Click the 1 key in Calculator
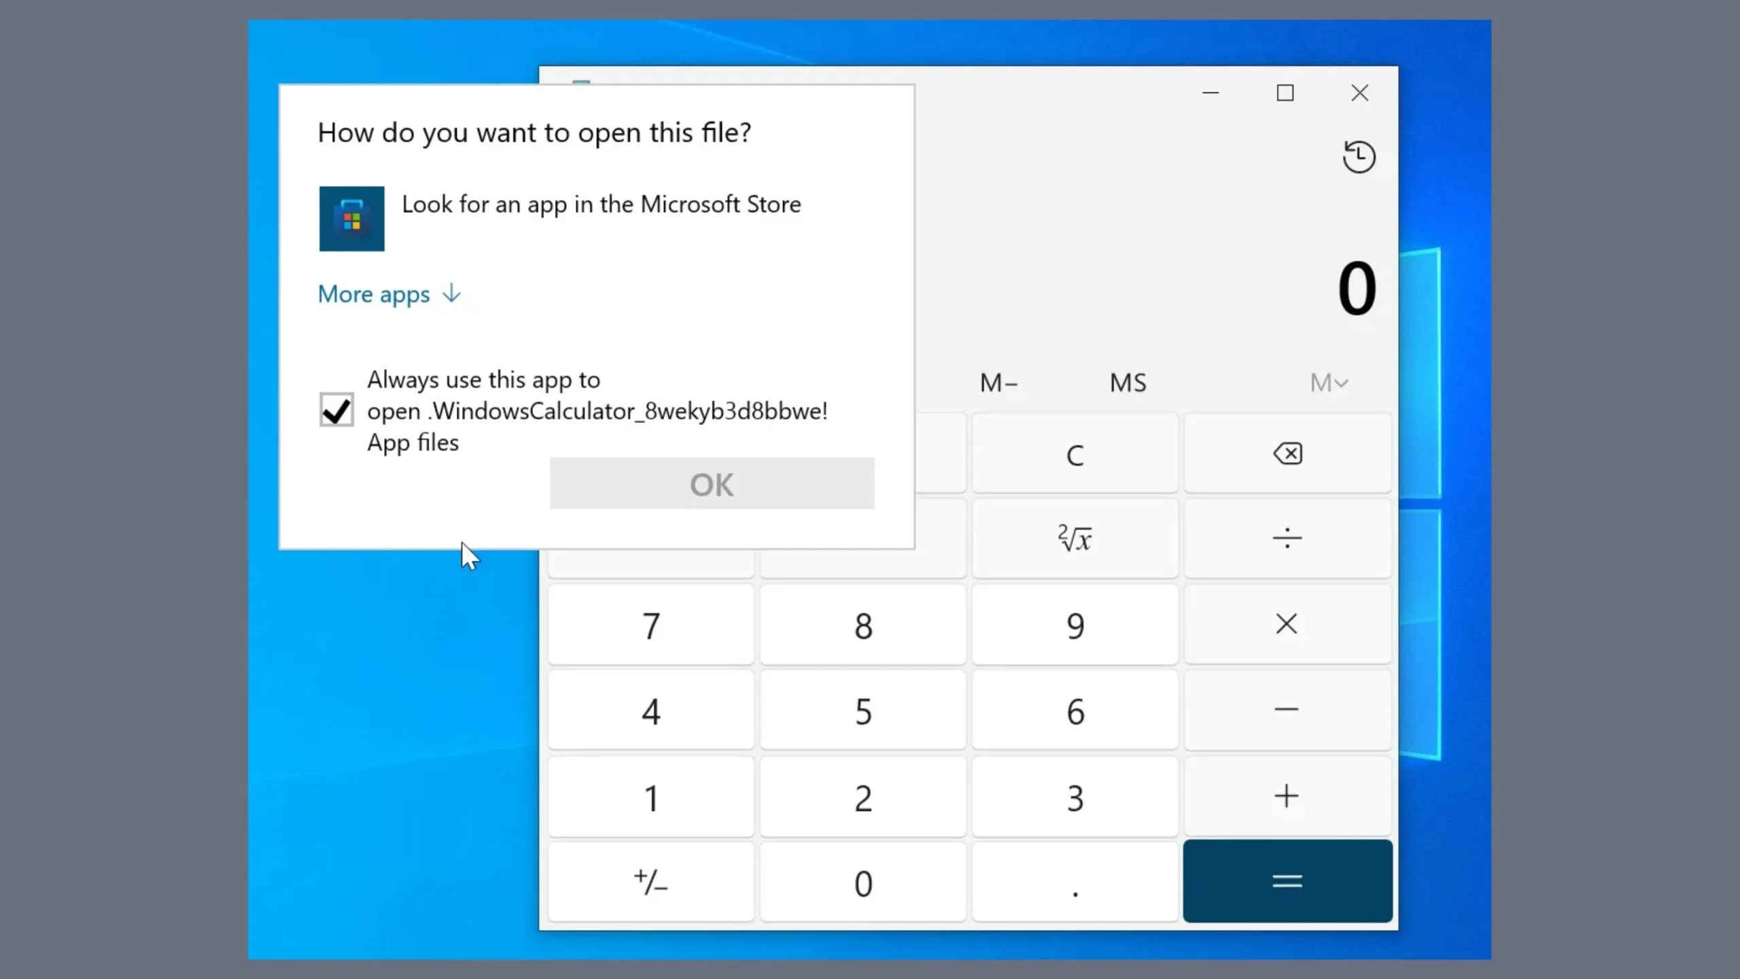This screenshot has height=979, width=1740. pyautogui.click(x=651, y=796)
